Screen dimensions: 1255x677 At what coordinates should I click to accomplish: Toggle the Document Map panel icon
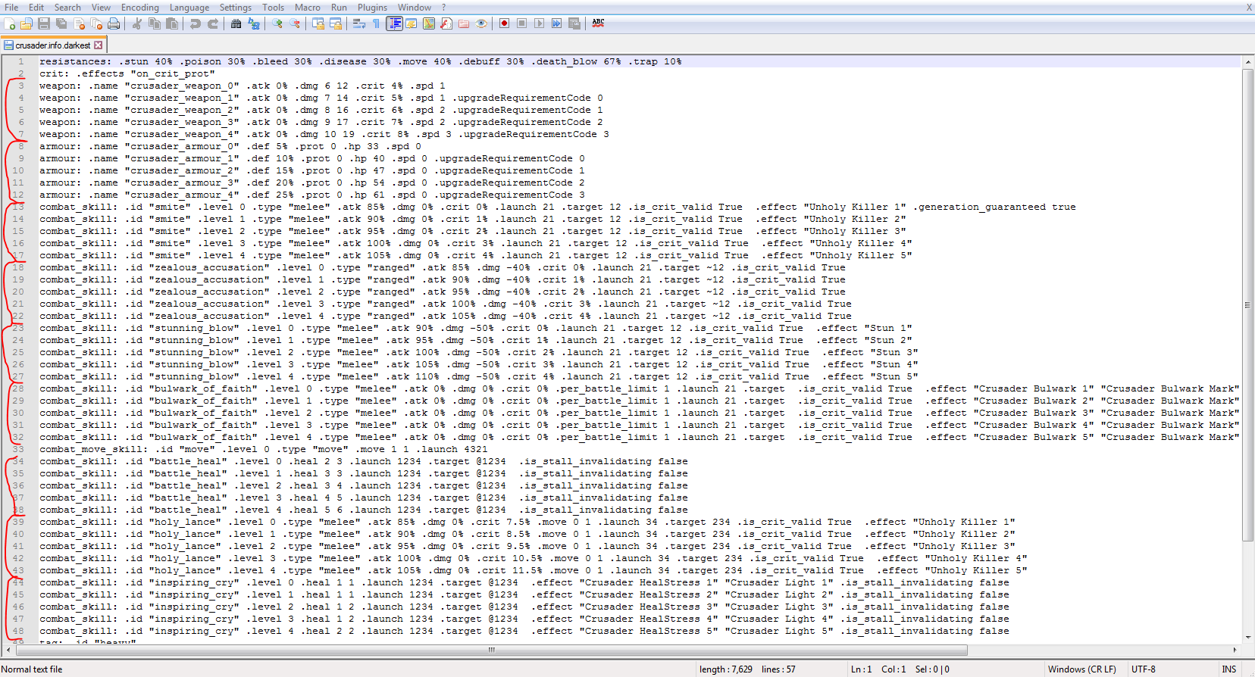click(429, 23)
